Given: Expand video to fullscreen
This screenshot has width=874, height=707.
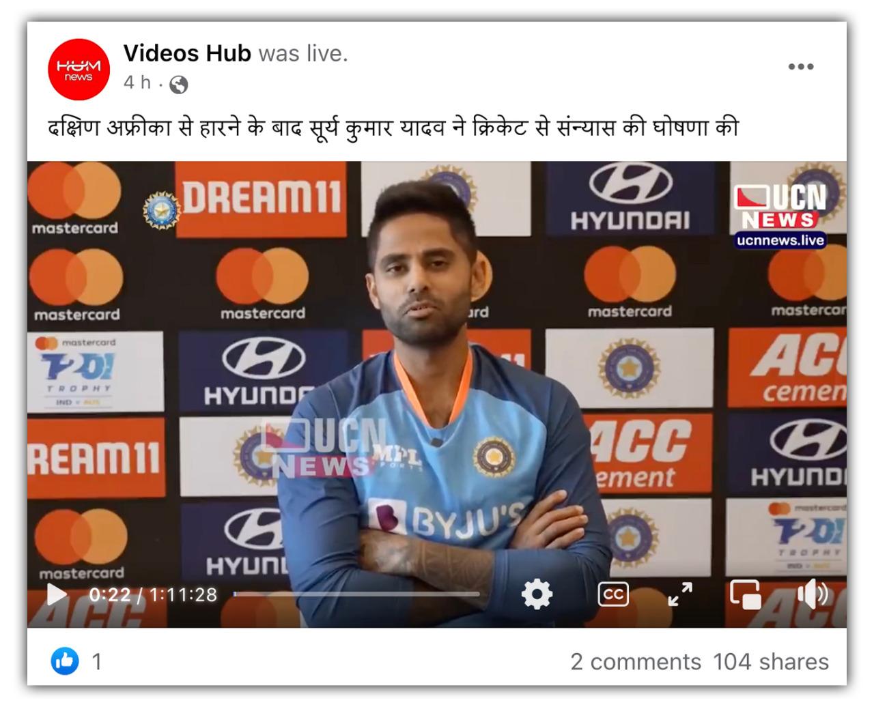Looking at the screenshot, I should (680, 594).
